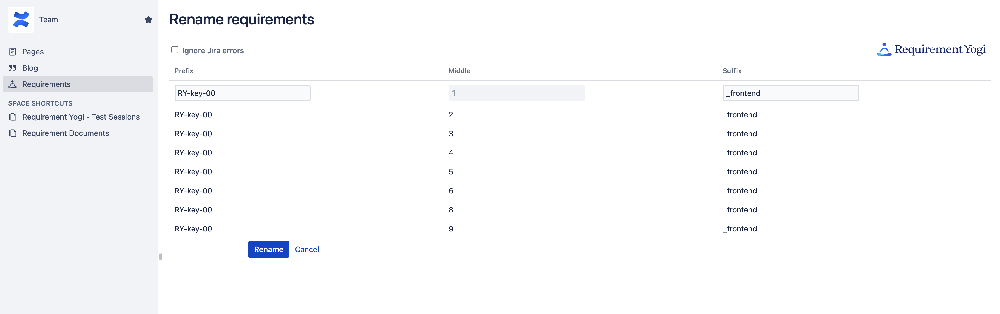Screen dimensions: 1000x314
Task: Click the Requirement Yogi logo
Action: coord(931,50)
